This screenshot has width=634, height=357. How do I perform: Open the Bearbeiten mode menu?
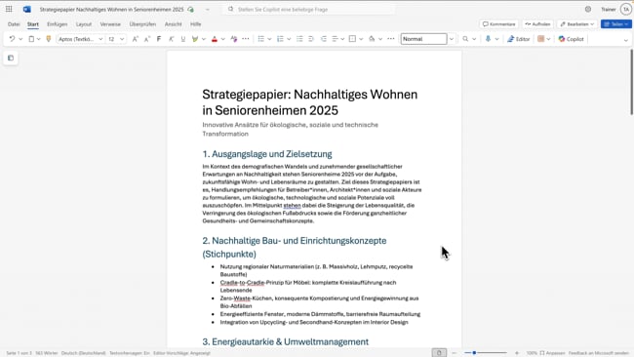tap(577, 24)
